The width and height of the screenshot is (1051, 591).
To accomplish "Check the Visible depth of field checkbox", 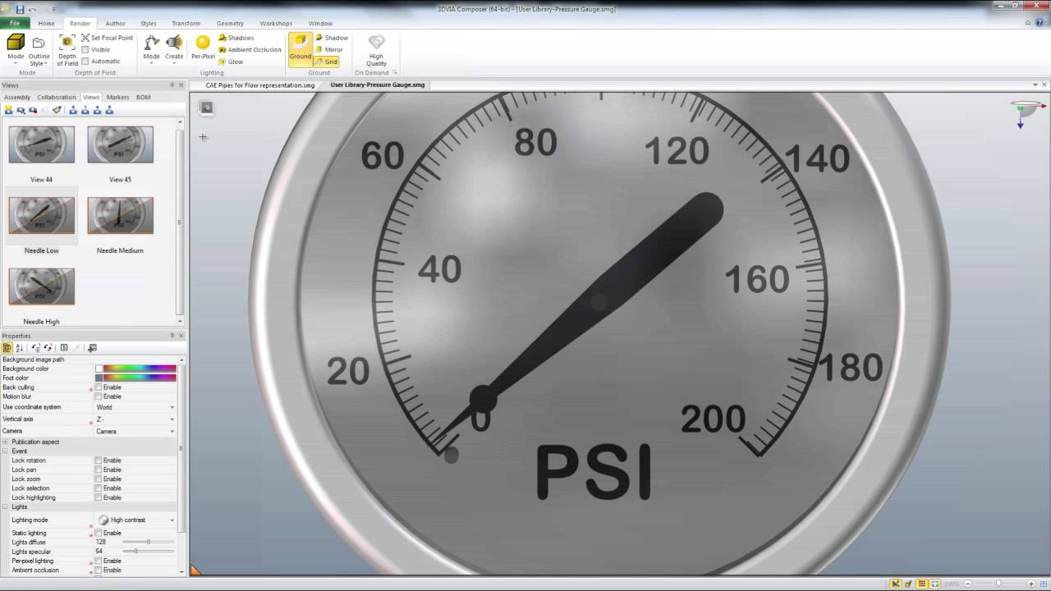I will click(x=85, y=49).
